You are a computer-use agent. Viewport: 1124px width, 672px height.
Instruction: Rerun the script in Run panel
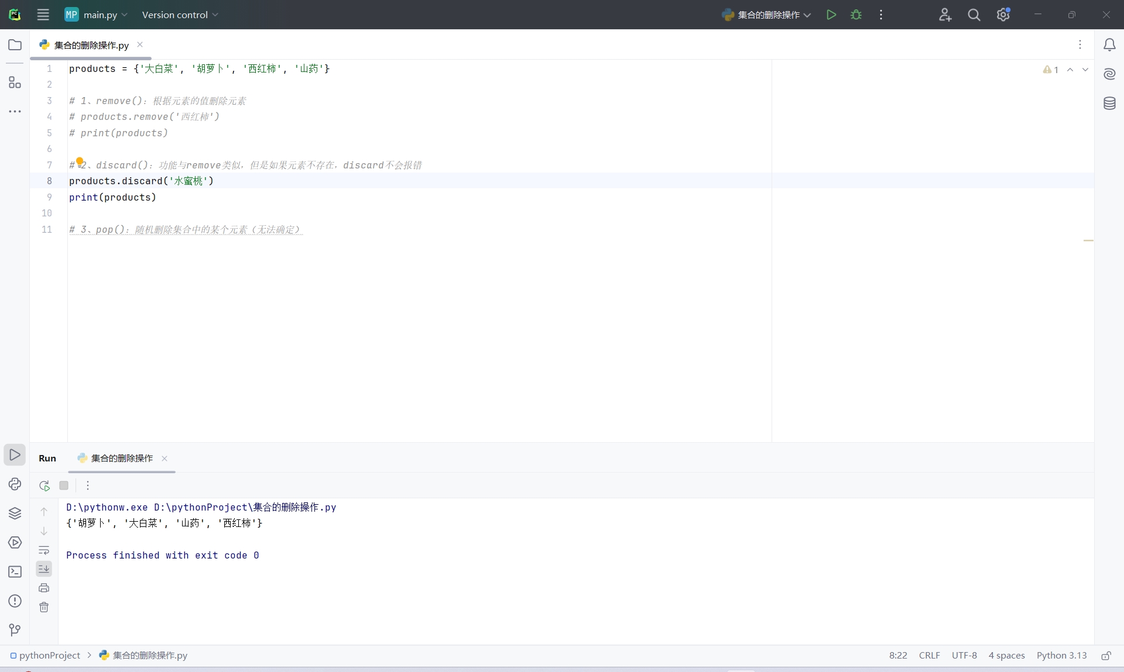(44, 485)
